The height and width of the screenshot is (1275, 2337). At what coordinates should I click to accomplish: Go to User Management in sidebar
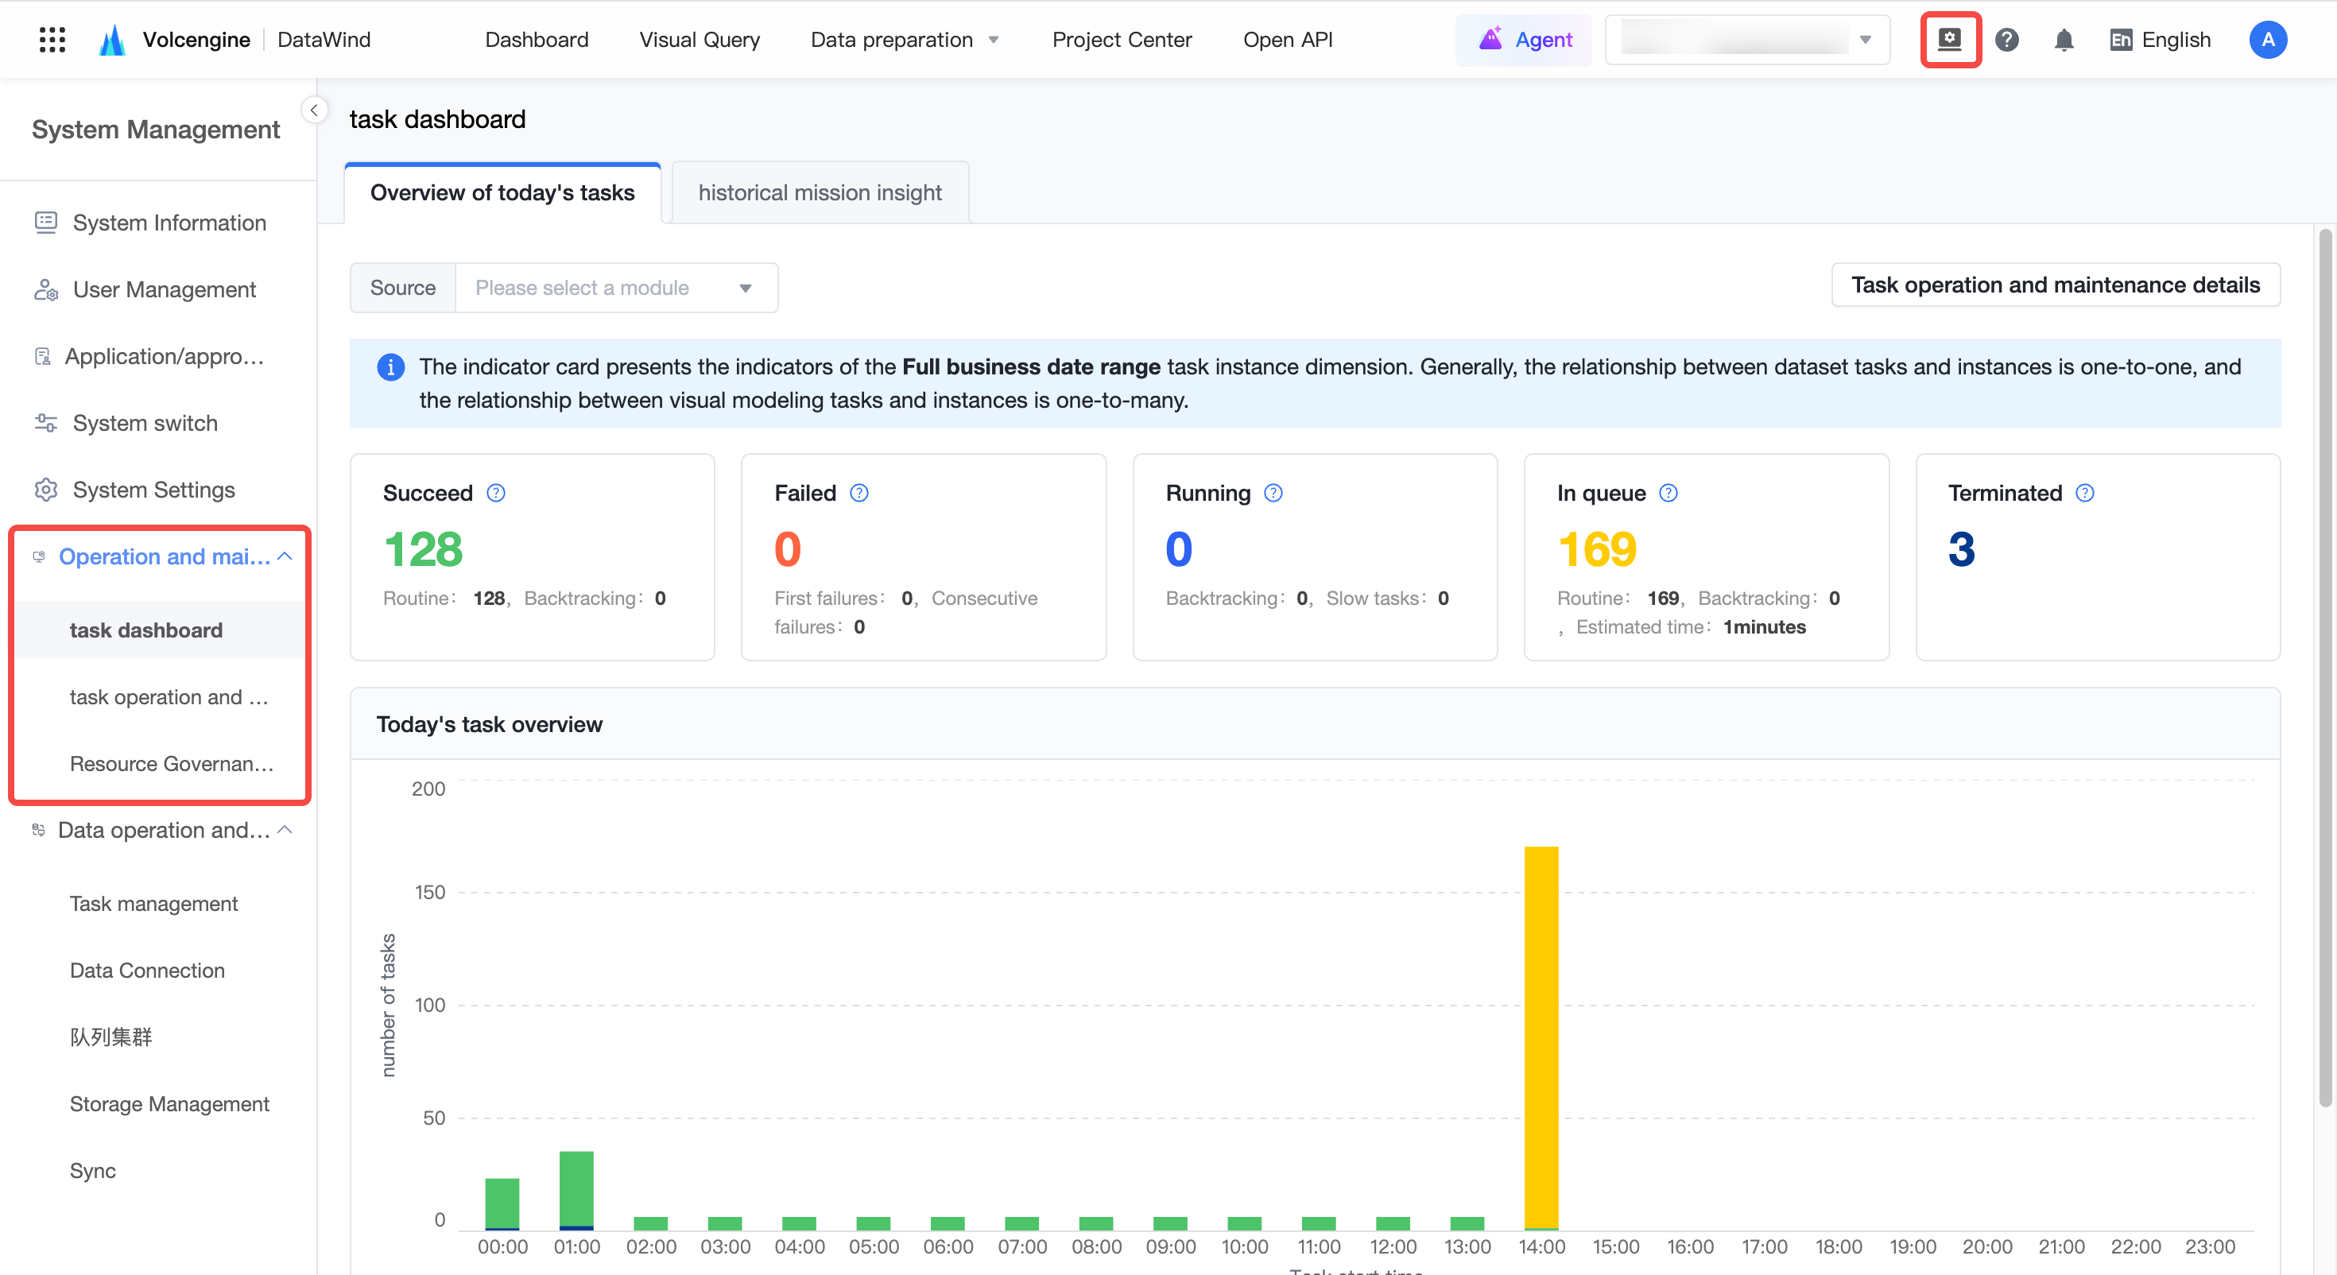pos(165,289)
